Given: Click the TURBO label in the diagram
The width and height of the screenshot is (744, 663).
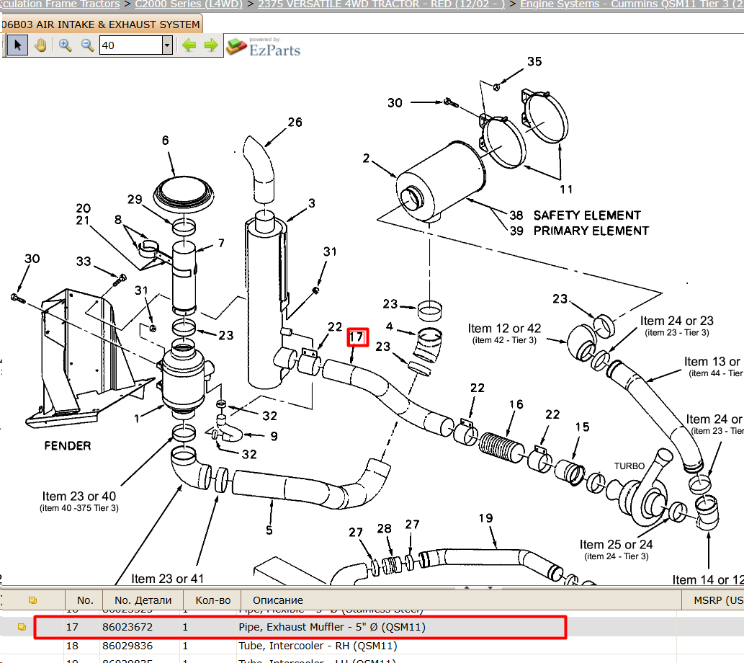Looking at the screenshot, I should tap(629, 466).
